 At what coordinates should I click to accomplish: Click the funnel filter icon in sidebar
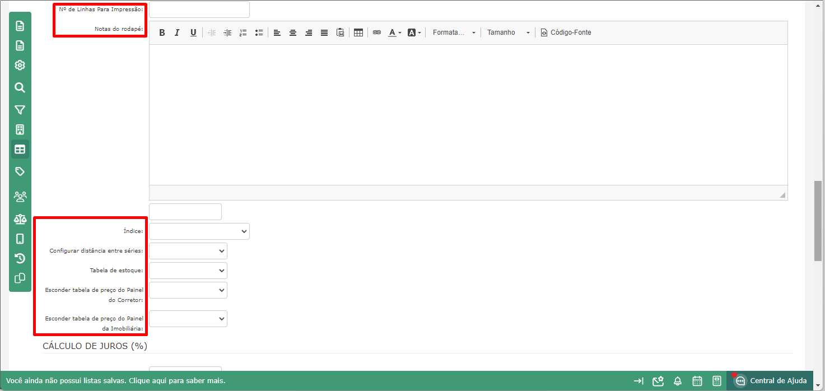(20, 110)
